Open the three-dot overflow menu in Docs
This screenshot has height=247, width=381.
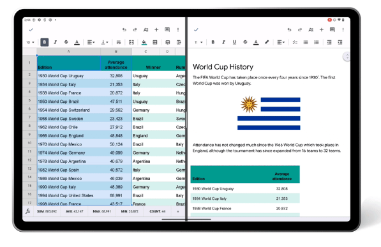(x=343, y=29)
